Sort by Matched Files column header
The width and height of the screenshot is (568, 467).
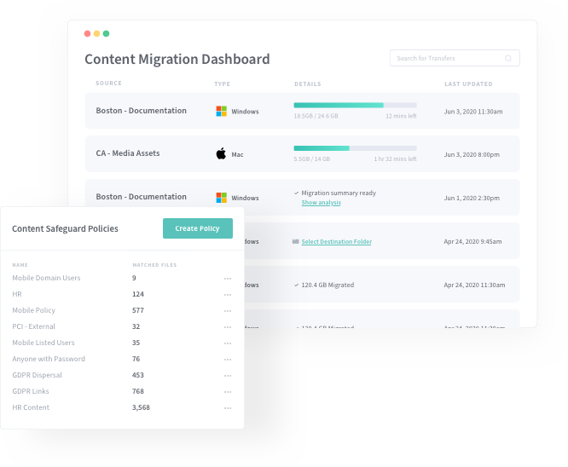tap(154, 265)
